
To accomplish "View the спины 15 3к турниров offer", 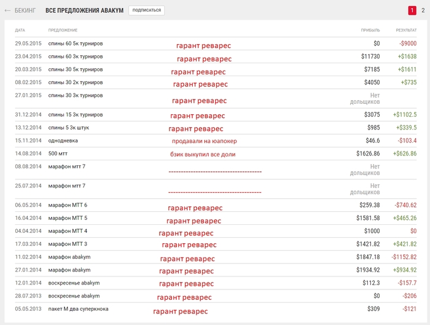I will coord(75,115).
